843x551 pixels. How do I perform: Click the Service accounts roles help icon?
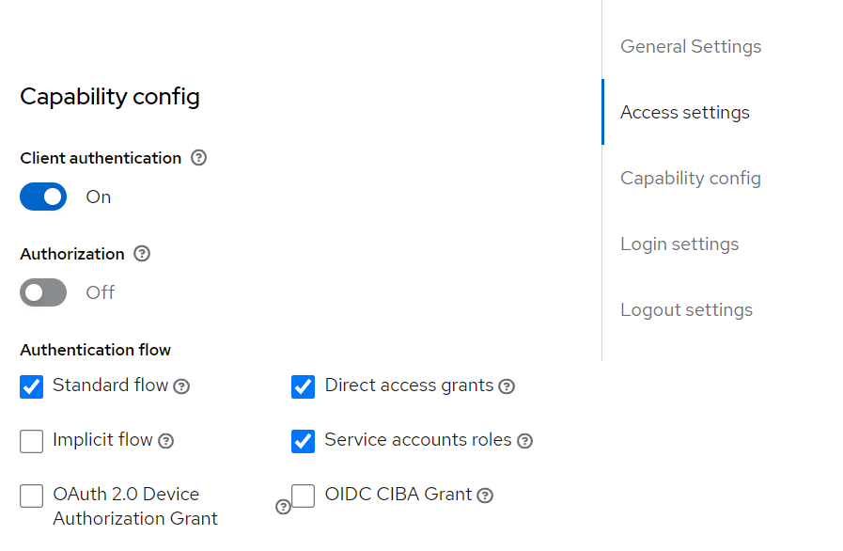[x=524, y=441]
